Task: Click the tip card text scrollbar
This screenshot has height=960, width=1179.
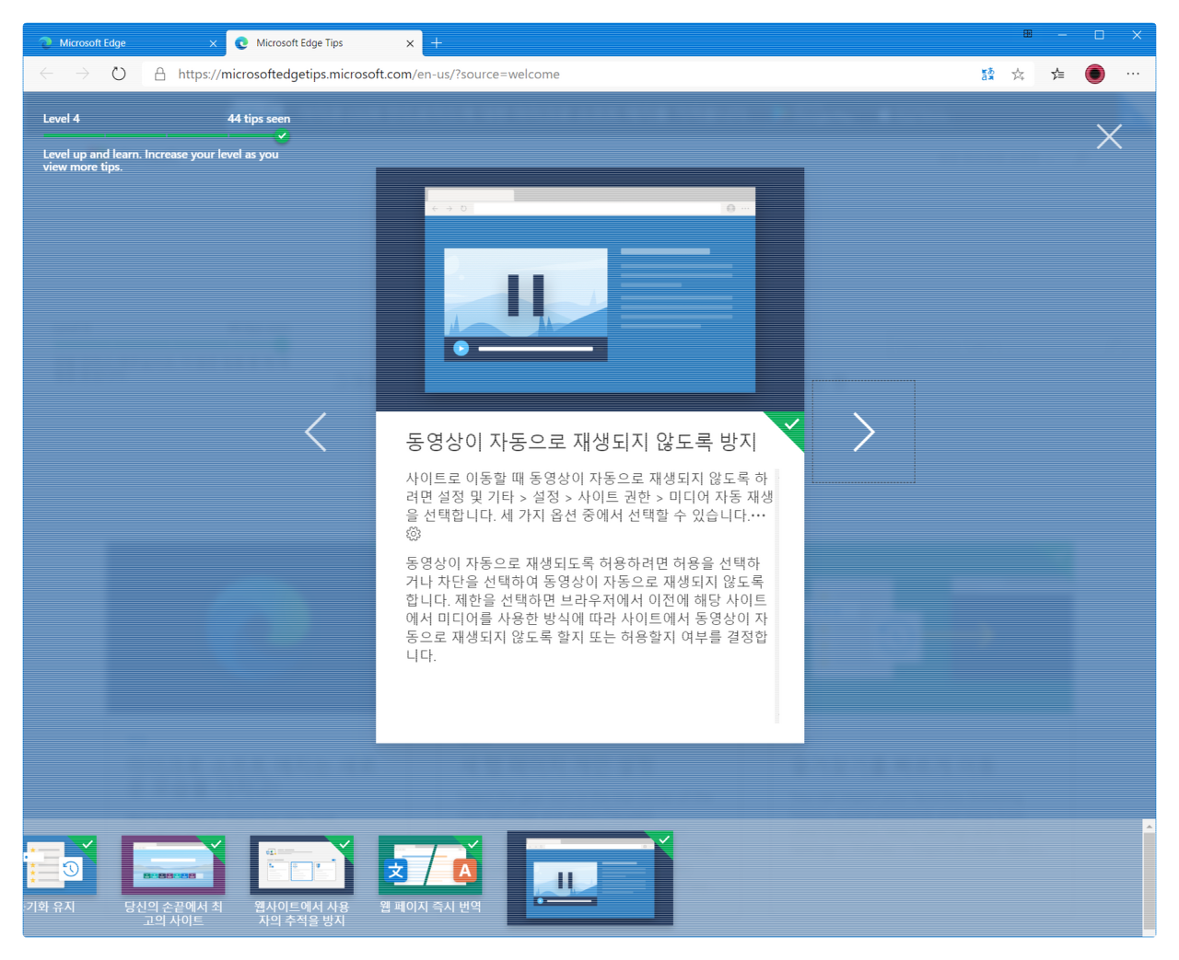Action: (x=777, y=595)
